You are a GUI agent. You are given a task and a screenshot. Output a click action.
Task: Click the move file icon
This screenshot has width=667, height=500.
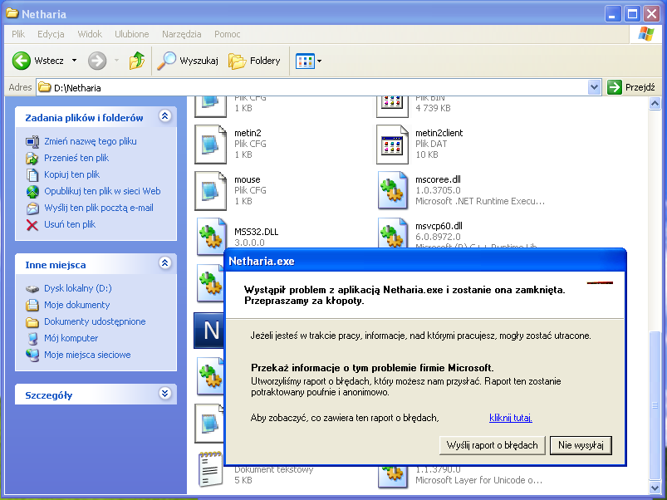click(x=32, y=158)
